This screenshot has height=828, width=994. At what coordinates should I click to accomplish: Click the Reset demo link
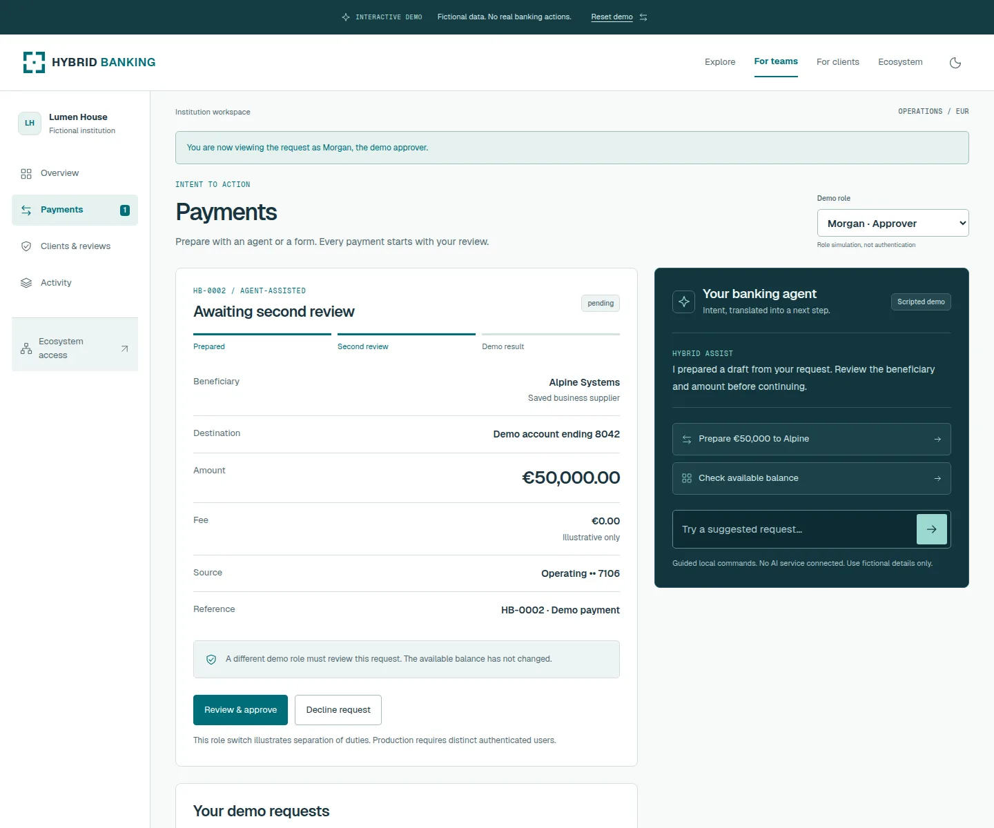(612, 17)
